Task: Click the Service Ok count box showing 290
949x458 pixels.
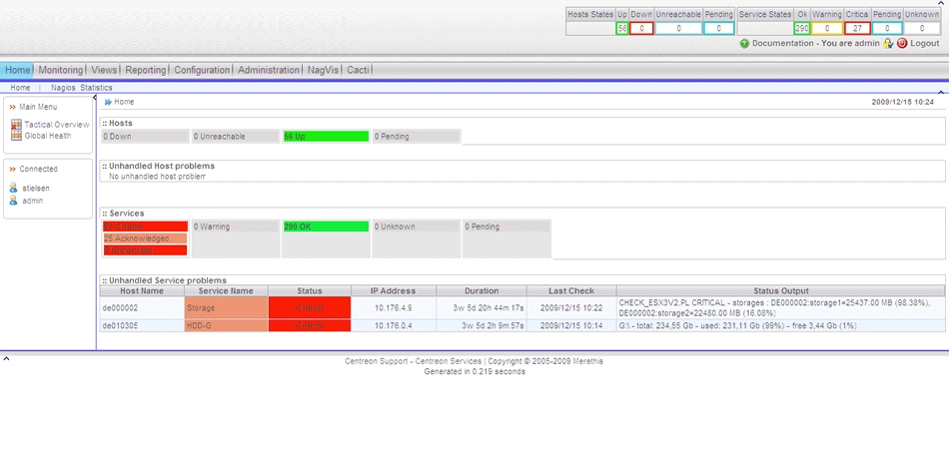Action: (x=802, y=28)
